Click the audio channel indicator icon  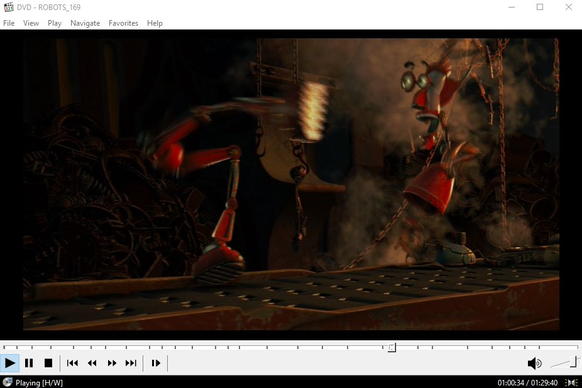[571, 382]
